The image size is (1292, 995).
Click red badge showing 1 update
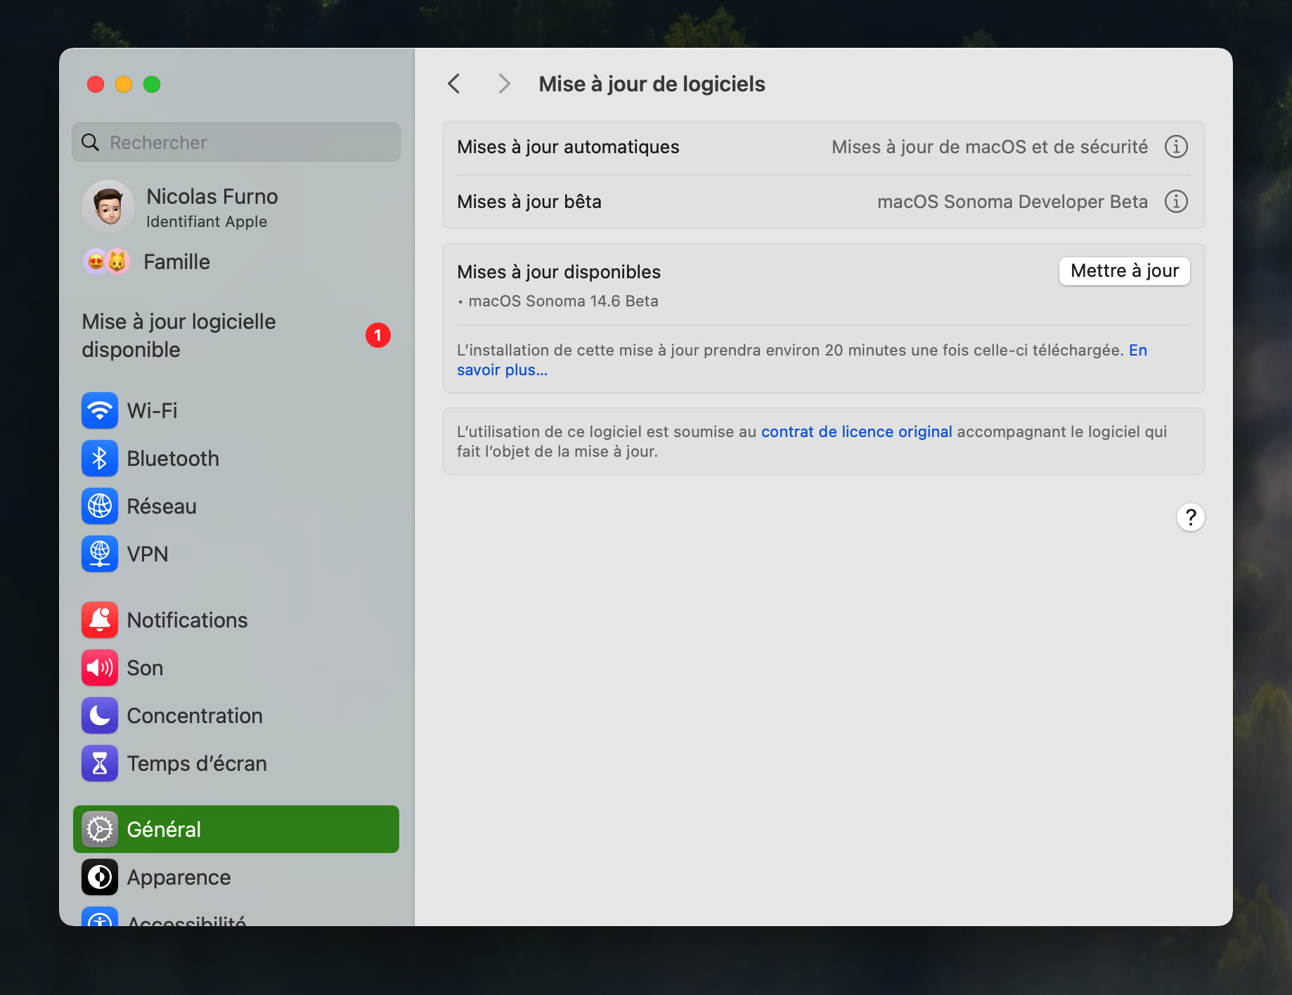[x=377, y=335]
